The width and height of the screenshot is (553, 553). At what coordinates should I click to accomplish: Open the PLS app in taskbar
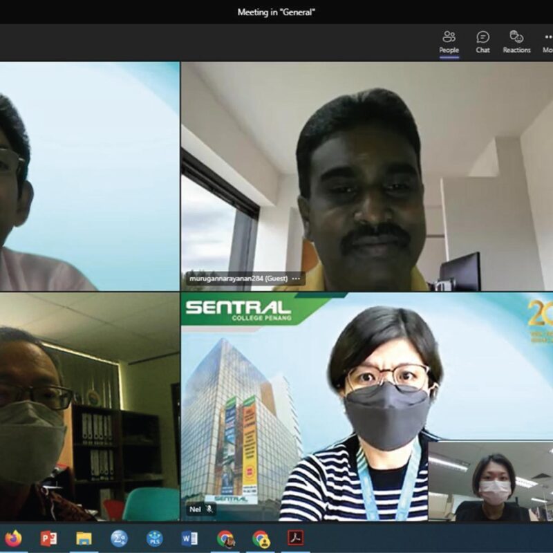point(154,538)
